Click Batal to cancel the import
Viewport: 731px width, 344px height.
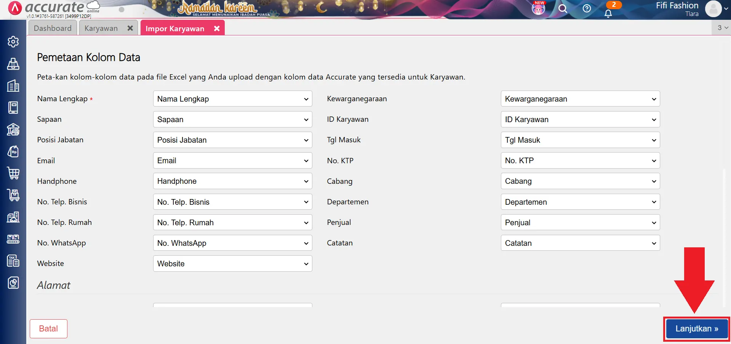[x=48, y=328]
